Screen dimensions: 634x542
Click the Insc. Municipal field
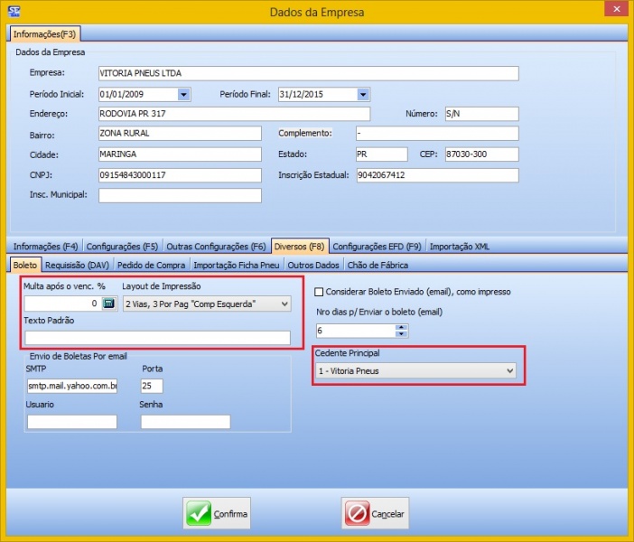pos(179,195)
